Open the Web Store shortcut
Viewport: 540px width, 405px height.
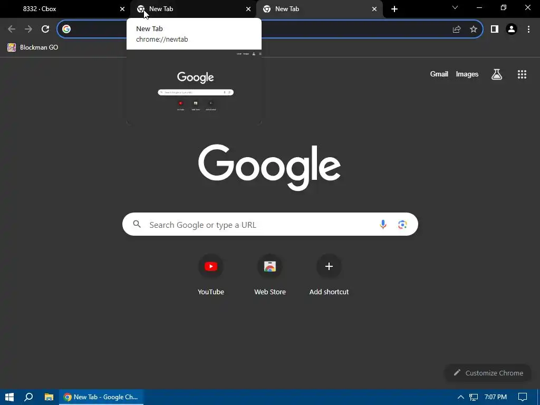coord(270,274)
